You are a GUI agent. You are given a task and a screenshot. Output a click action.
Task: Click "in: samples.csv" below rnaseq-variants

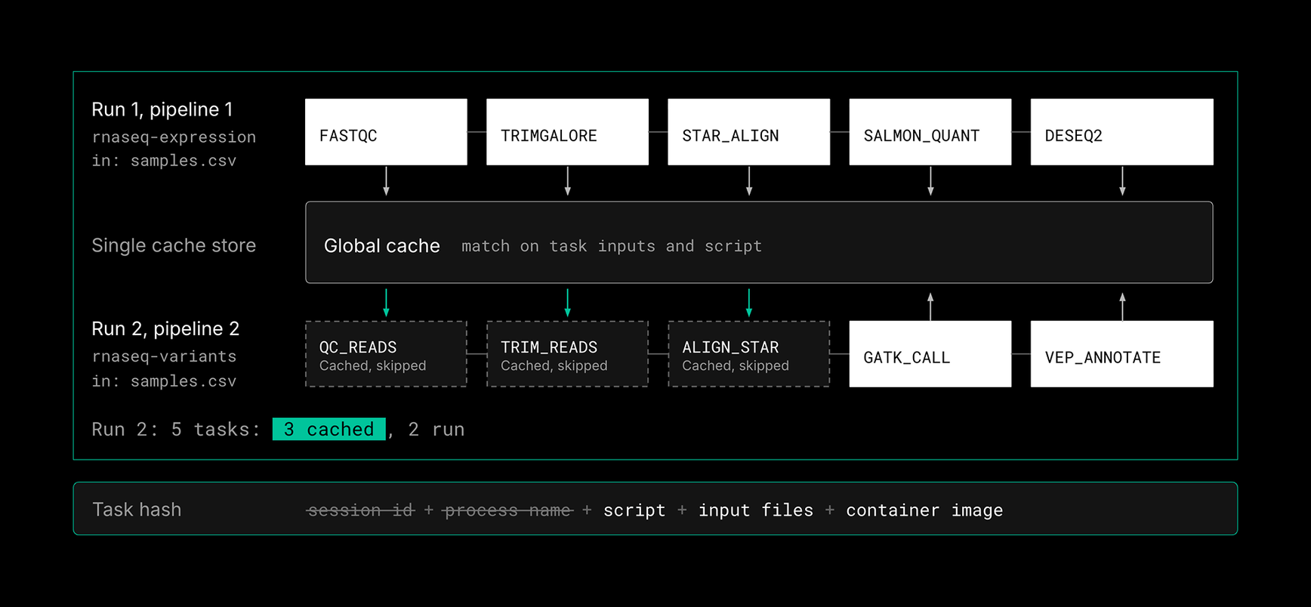(164, 381)
